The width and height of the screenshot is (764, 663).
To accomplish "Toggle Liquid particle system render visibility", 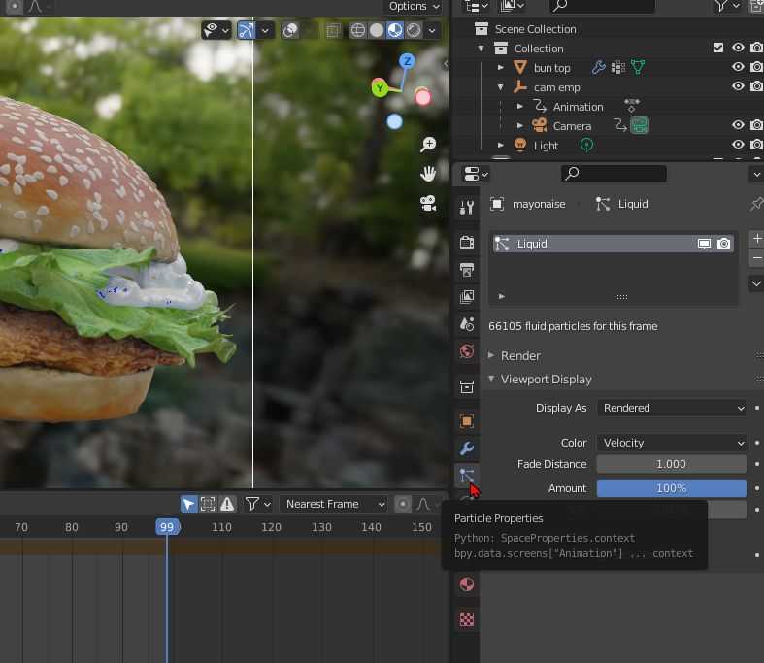I will (723, 244).
